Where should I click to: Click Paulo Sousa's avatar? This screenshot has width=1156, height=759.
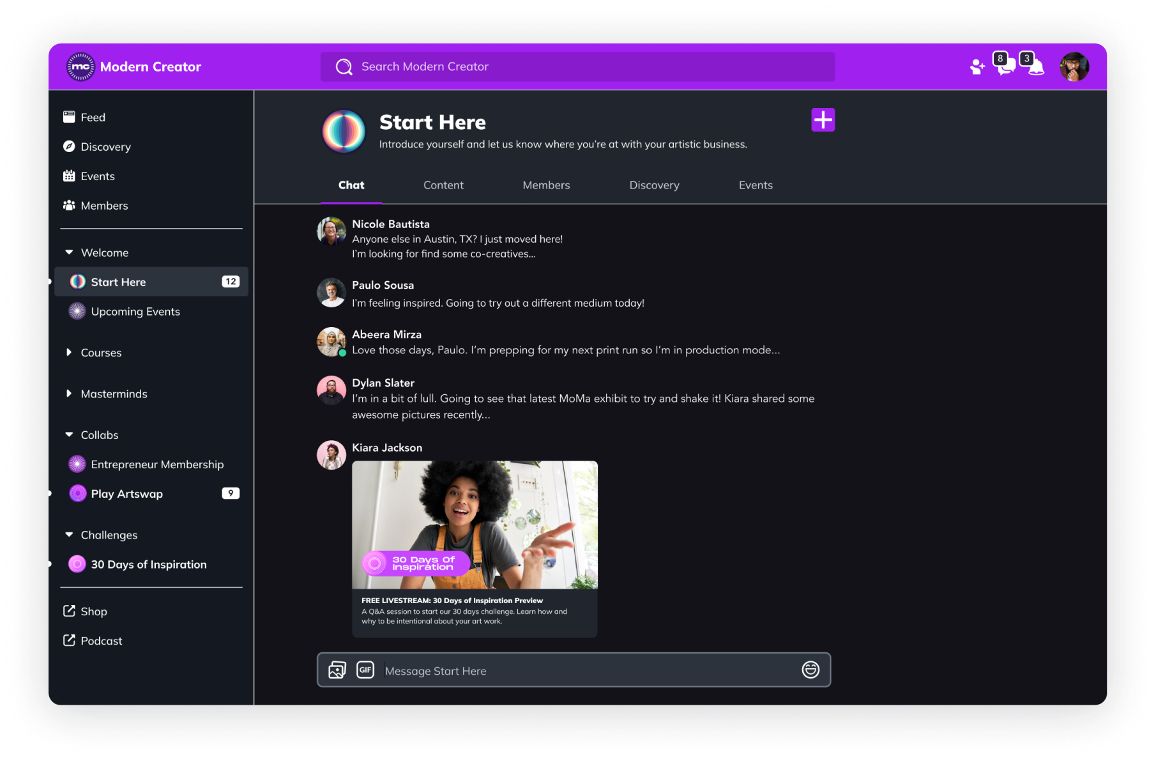click(x=331, y=293)
